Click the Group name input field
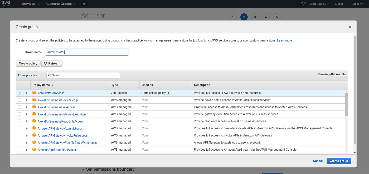The height and width of the screenshot is (174, 369). coord(87,52)
